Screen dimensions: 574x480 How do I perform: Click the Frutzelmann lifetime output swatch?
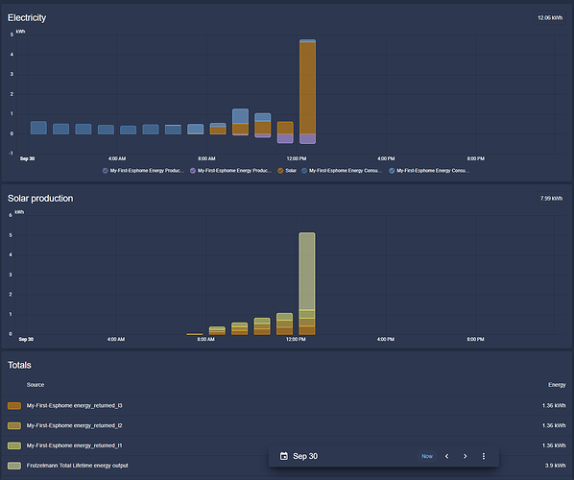pos(14,466)
